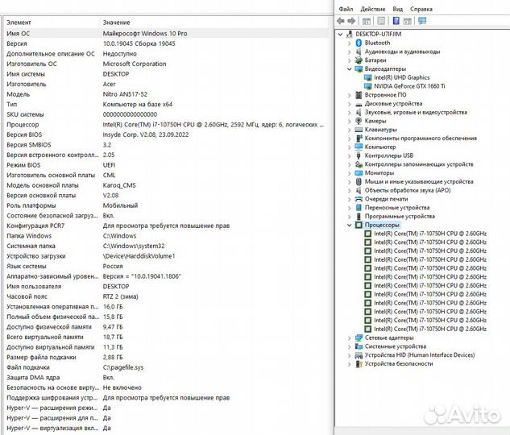Expand the Системные устройства arrow
This screenshot has width=510, height=435.
point(350,346)
